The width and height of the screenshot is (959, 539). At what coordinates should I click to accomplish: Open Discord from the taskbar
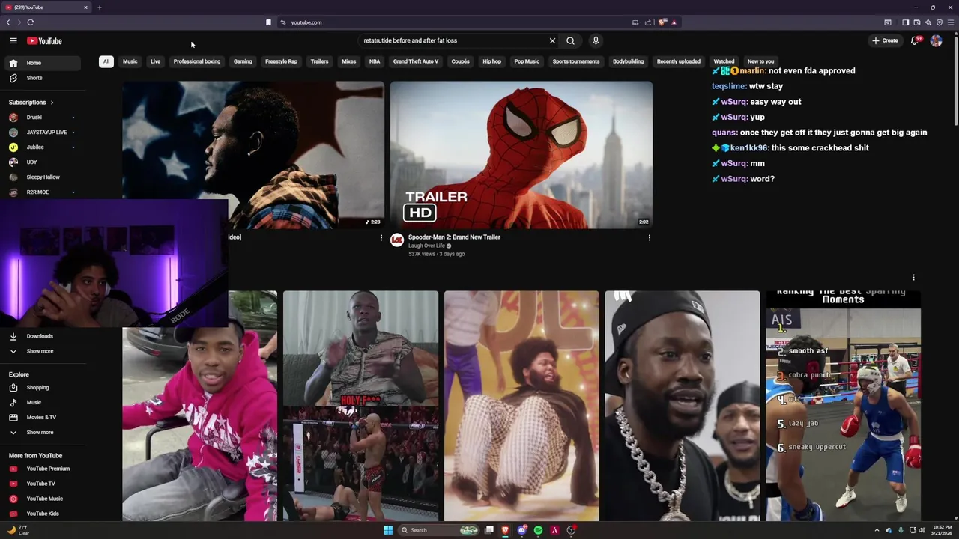(522, 530)
